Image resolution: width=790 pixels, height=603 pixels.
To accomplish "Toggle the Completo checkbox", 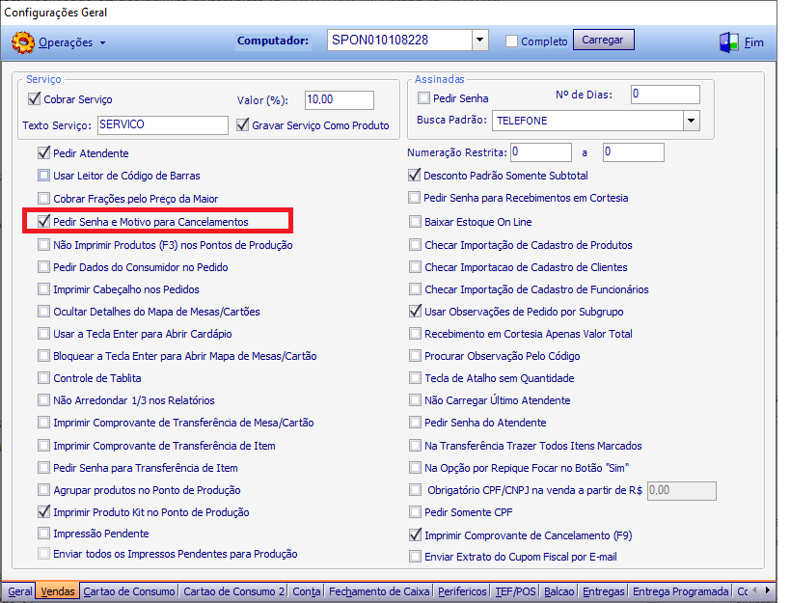I will [511, 41].
